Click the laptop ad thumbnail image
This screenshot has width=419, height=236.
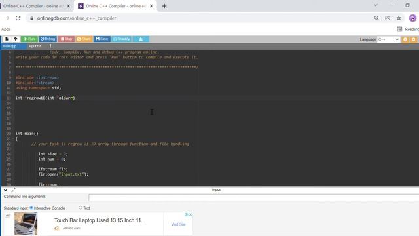click(26, 224)
